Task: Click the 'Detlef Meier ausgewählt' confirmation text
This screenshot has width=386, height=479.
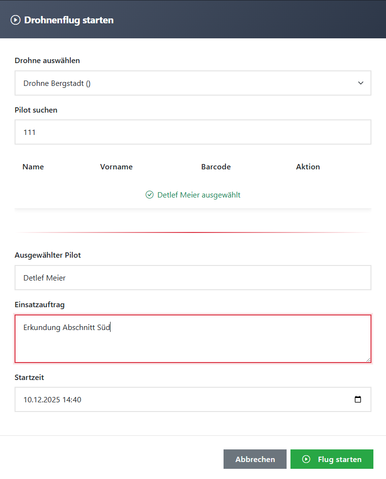Action: pos(199,195)
